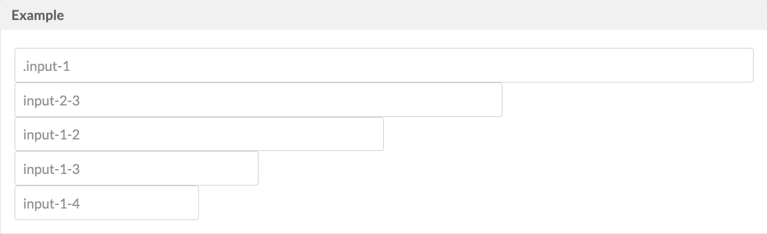The image size is (767, 234).
Task: Click the placeholder text "input-1-3"
Action: 52,169
